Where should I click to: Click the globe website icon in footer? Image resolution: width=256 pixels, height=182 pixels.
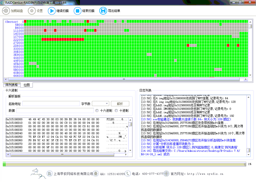[166, 173]
